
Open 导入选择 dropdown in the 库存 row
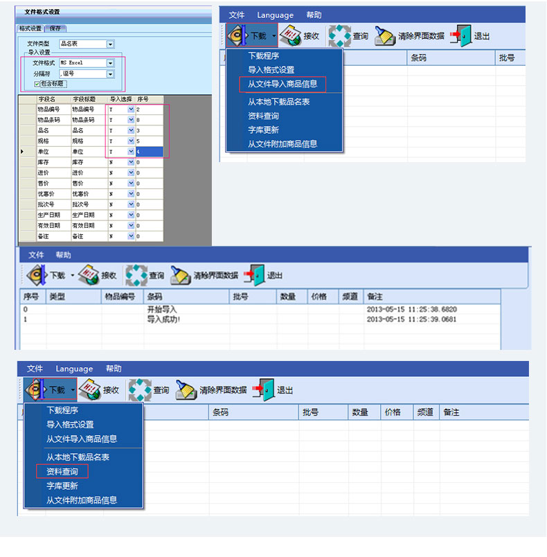131,162
